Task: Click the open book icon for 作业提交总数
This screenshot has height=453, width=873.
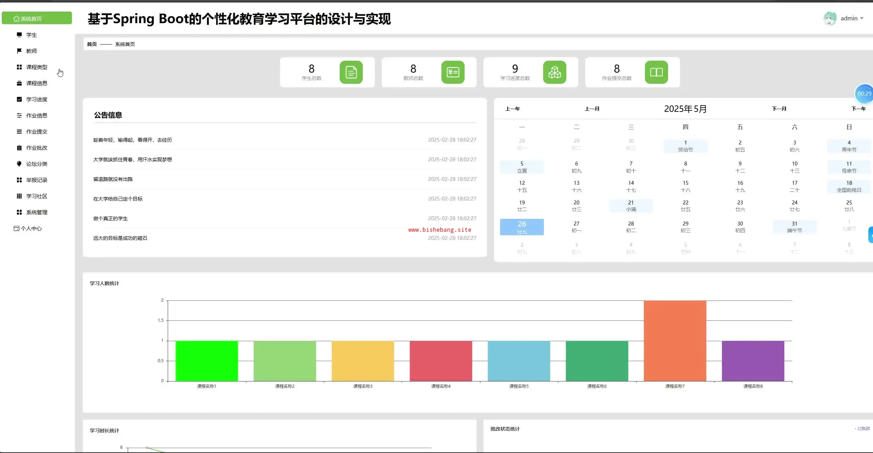Action: click(656, 72)
